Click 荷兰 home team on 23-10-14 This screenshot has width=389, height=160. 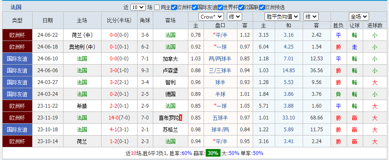pos(82,141)
